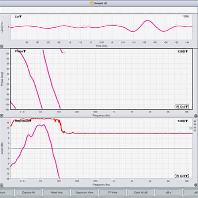Click the Clear All dB button
The height and width of the screenshot is (198, 198).
point(141,193)
